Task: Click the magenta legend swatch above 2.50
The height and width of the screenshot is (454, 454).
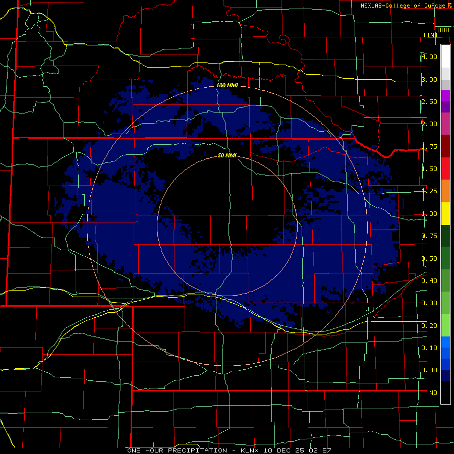Action: click(x=445, y=96)
